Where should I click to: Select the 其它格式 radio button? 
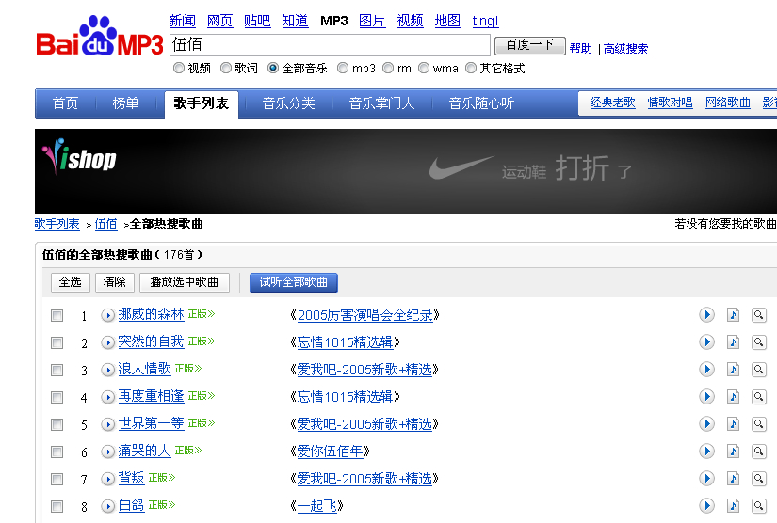(x=471, y=68)
